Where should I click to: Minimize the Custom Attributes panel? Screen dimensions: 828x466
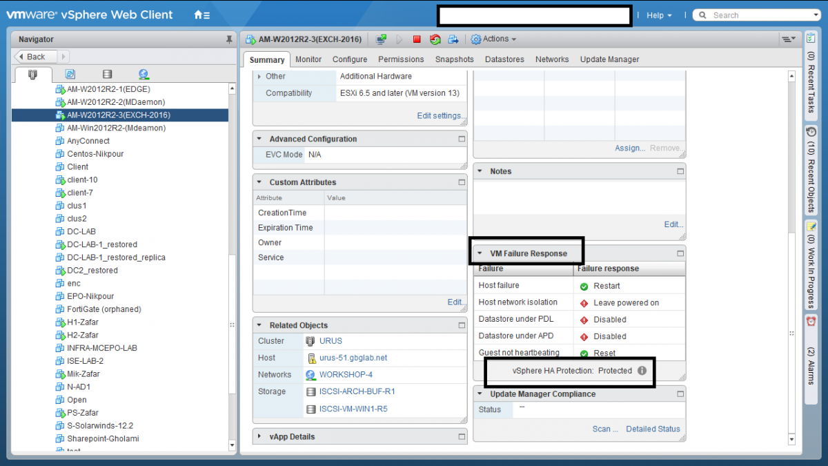[x=462, y=182]
